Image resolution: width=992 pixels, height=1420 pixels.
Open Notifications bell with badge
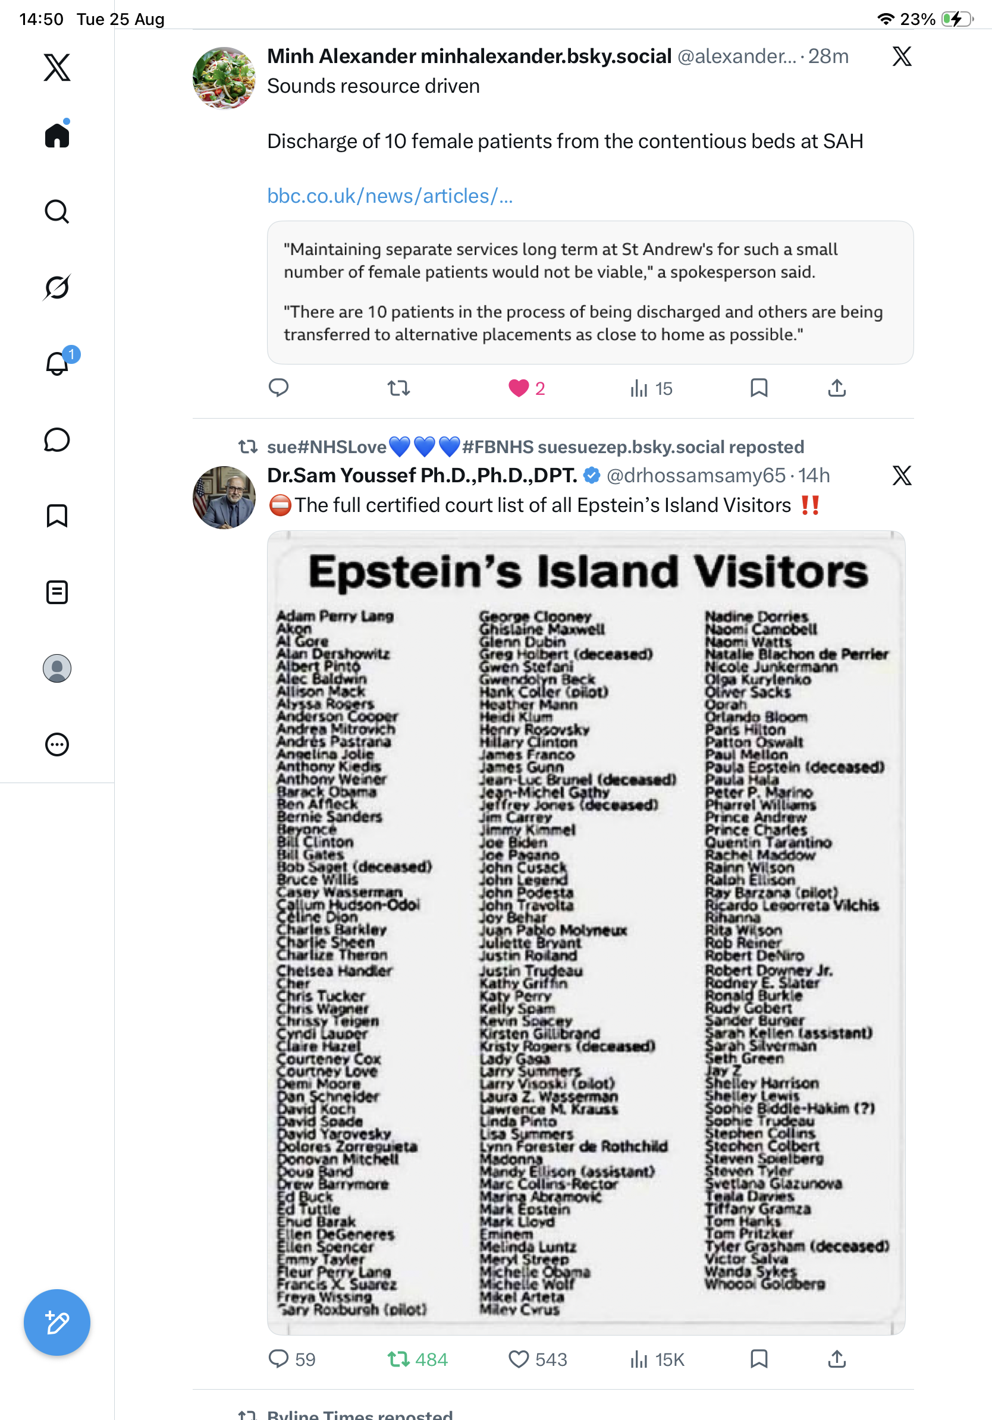(57, 363)
